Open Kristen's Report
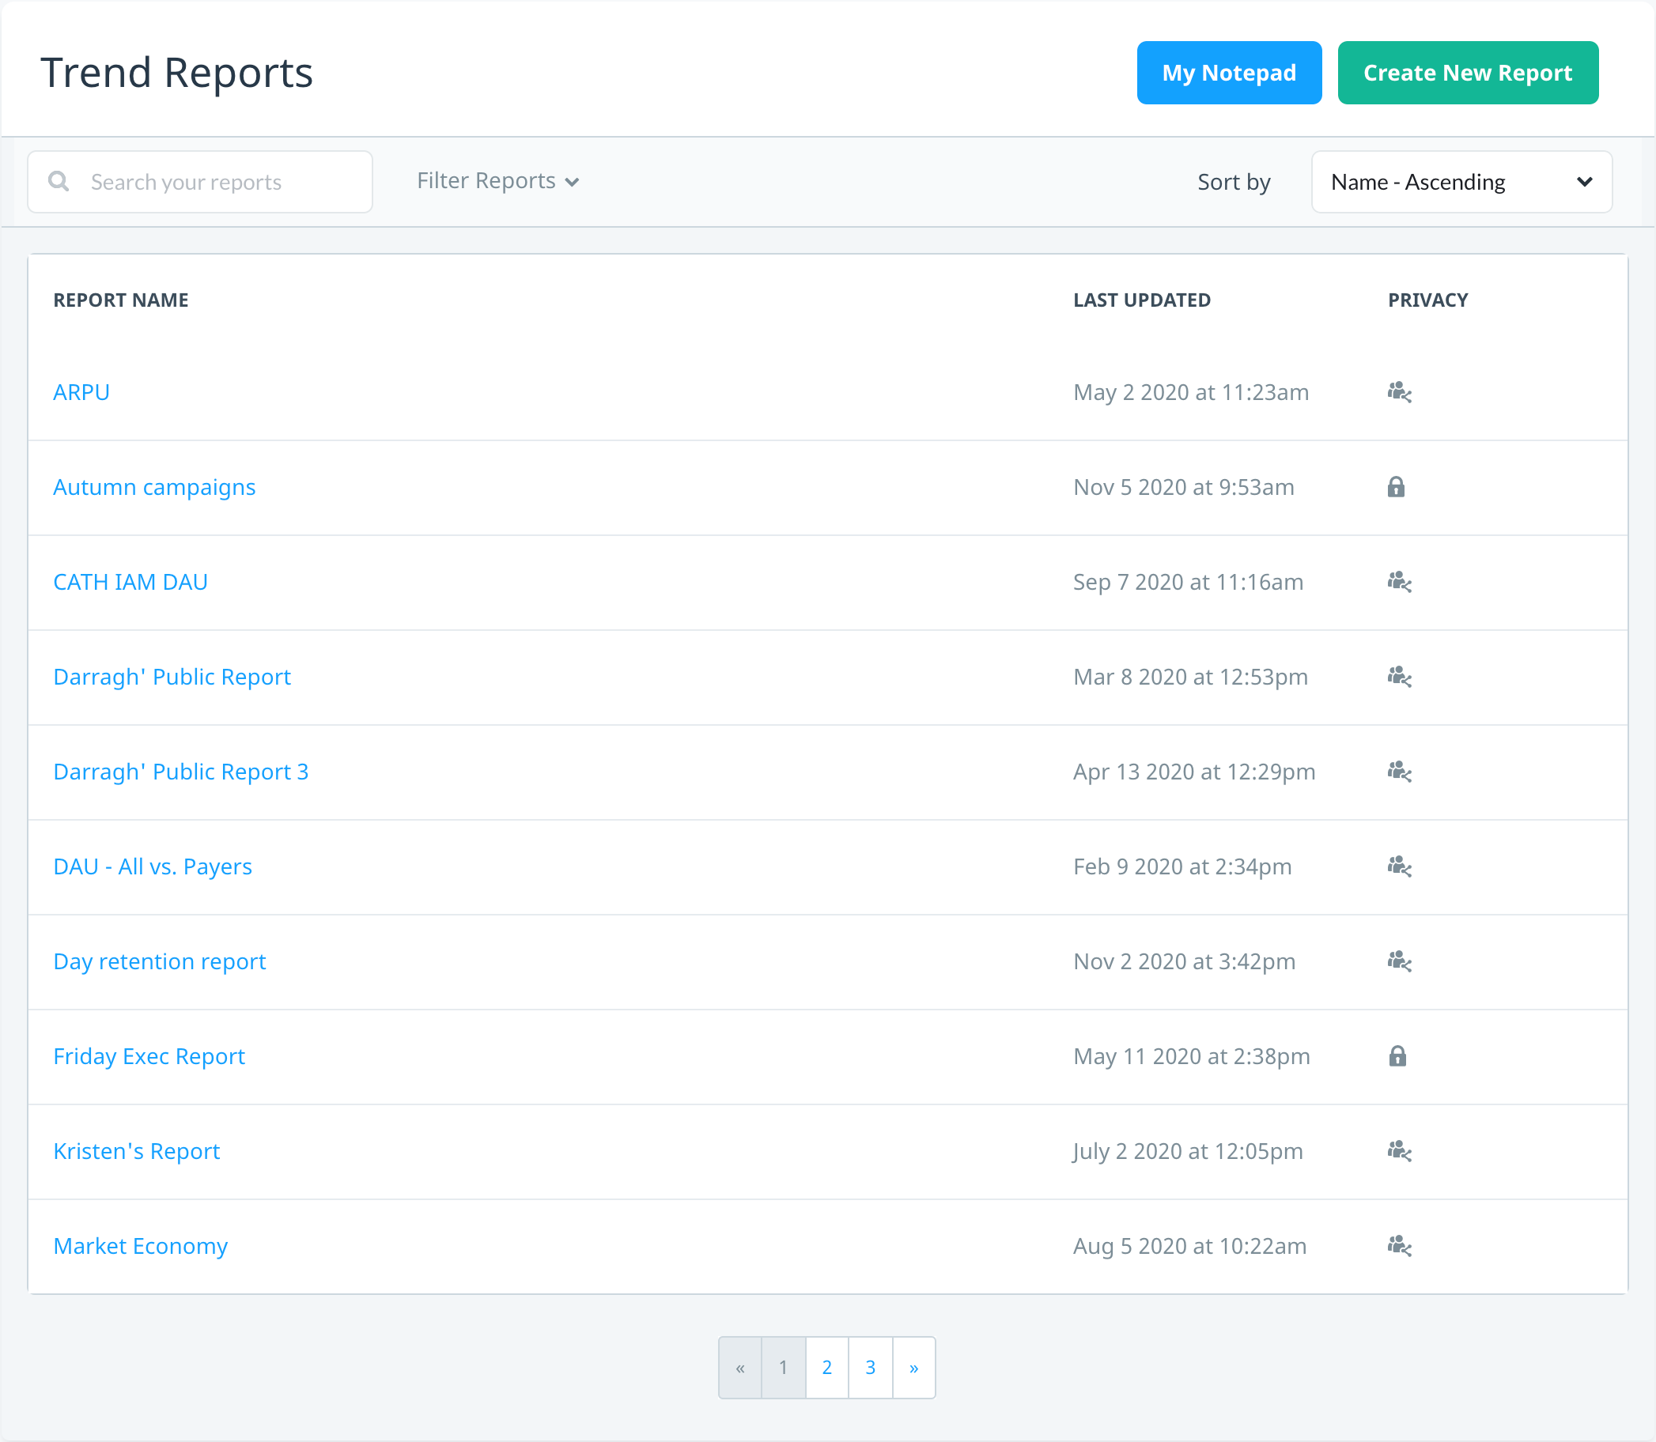 136,1153
